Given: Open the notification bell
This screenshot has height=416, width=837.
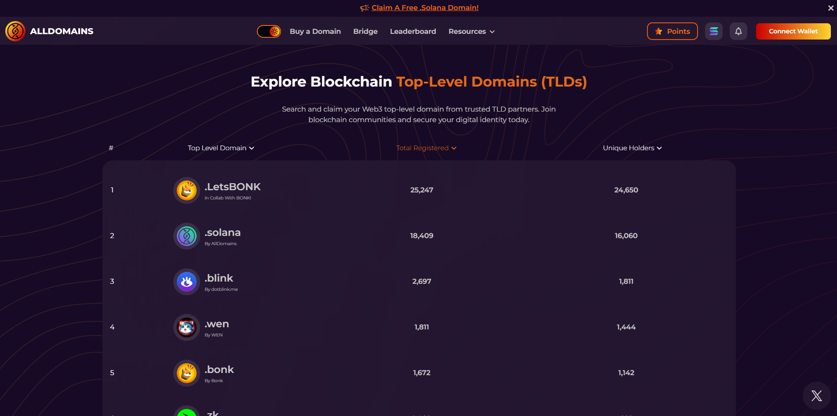Looking at the screenshot, I should point(738,31).
